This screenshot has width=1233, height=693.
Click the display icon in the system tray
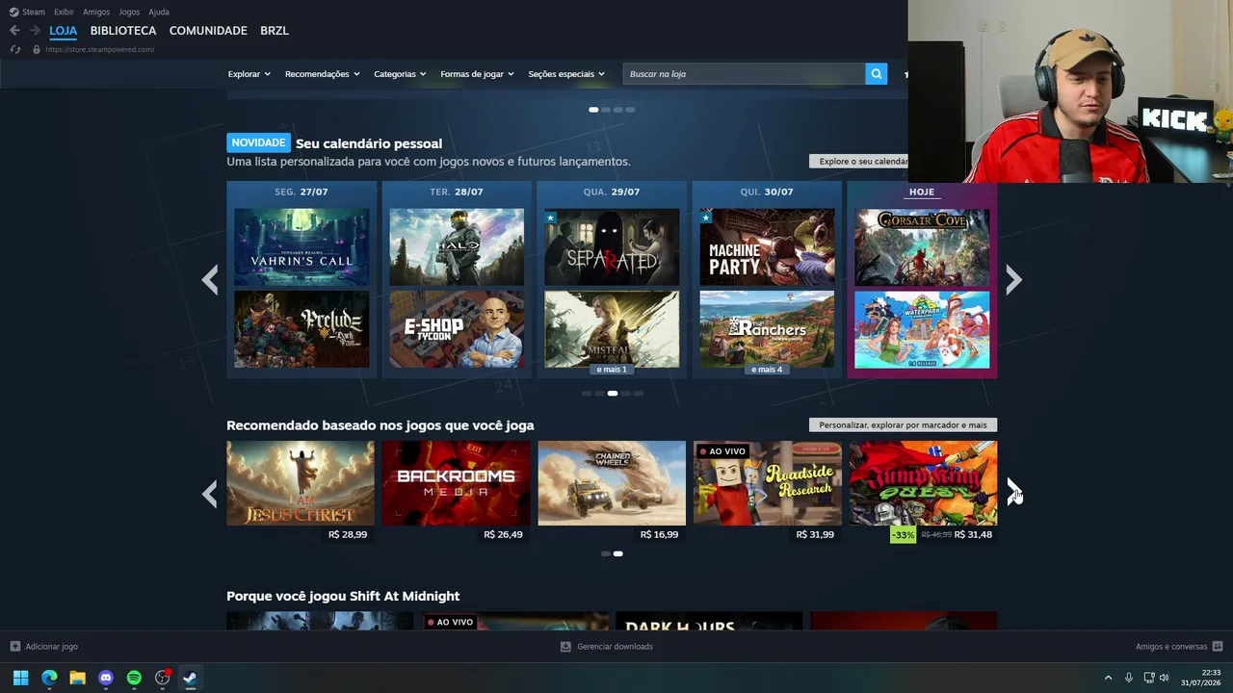click(1149, 678)
